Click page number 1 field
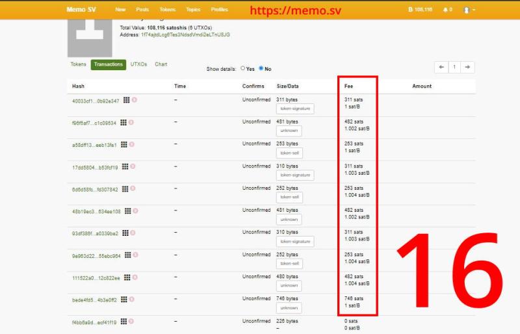The width and height of the screenshot is (520, 334). point(454,67)
